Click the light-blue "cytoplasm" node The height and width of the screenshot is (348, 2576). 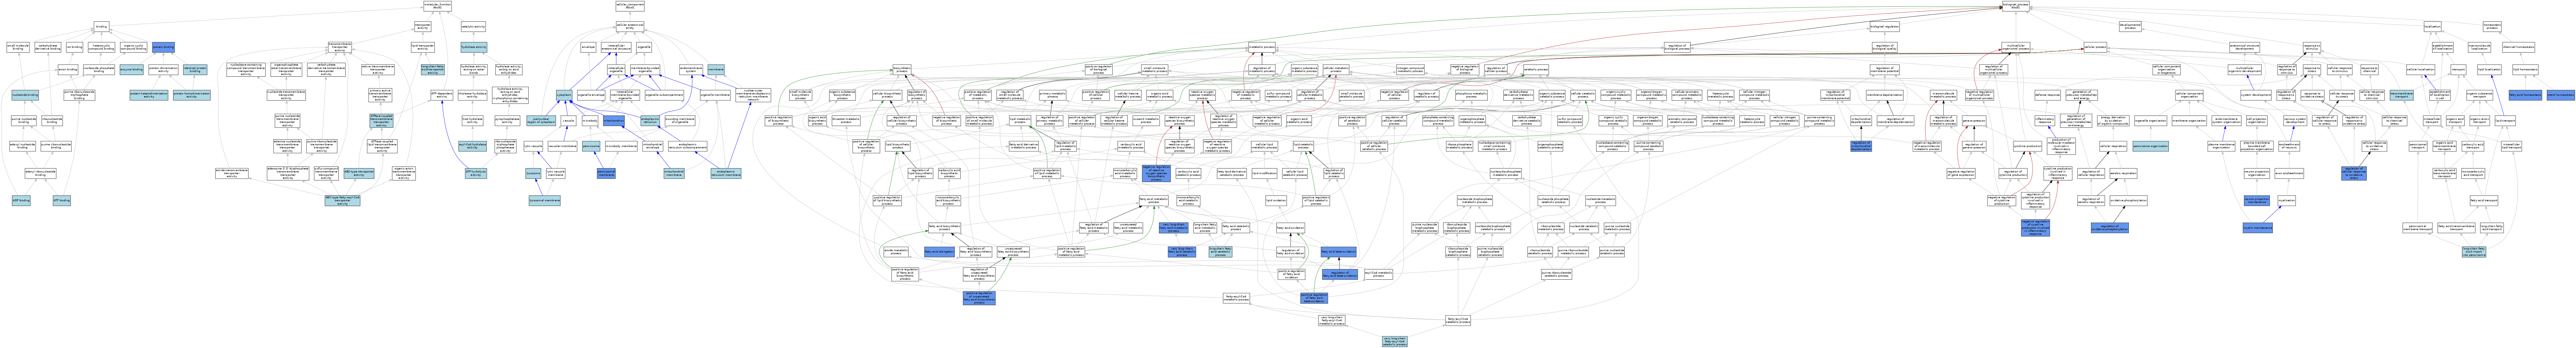click(564, 95)
